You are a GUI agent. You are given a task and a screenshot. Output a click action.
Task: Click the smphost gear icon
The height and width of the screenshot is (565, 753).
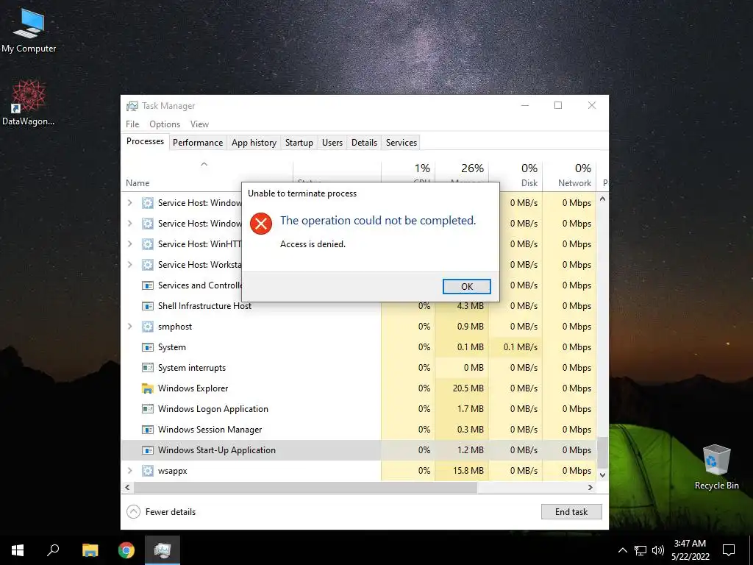coord(147,327)
